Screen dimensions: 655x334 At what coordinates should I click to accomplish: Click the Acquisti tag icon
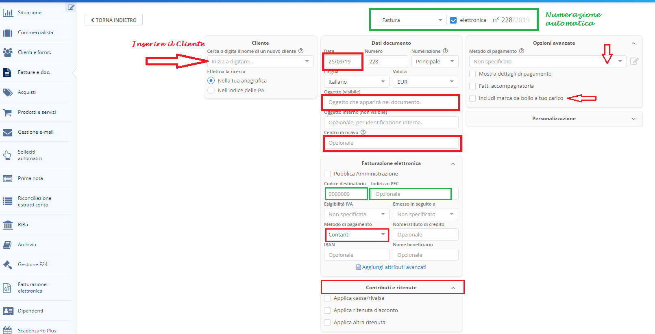pyautogui.click(x=8, y=92)
